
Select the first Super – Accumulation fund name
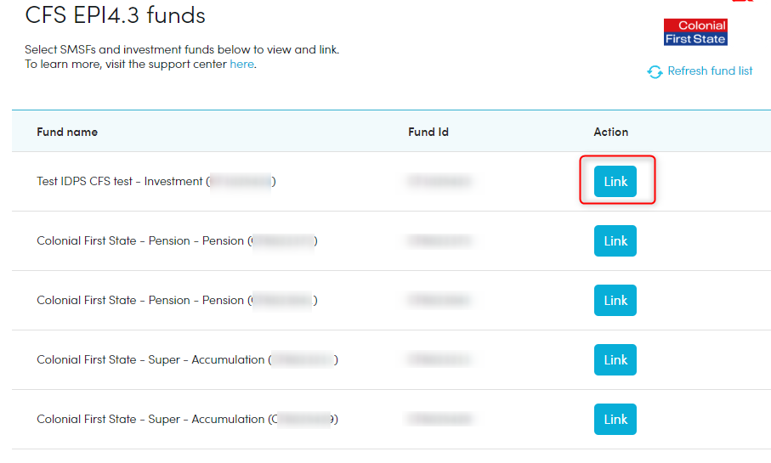(187, 360)
